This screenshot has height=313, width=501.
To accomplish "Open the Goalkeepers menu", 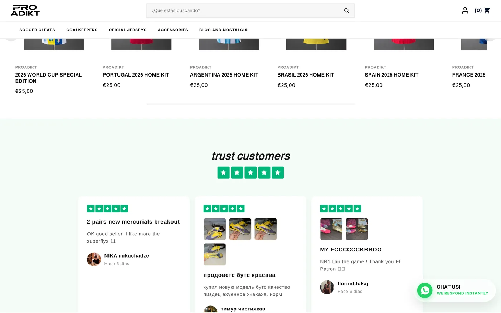I will tap(82, 30).
